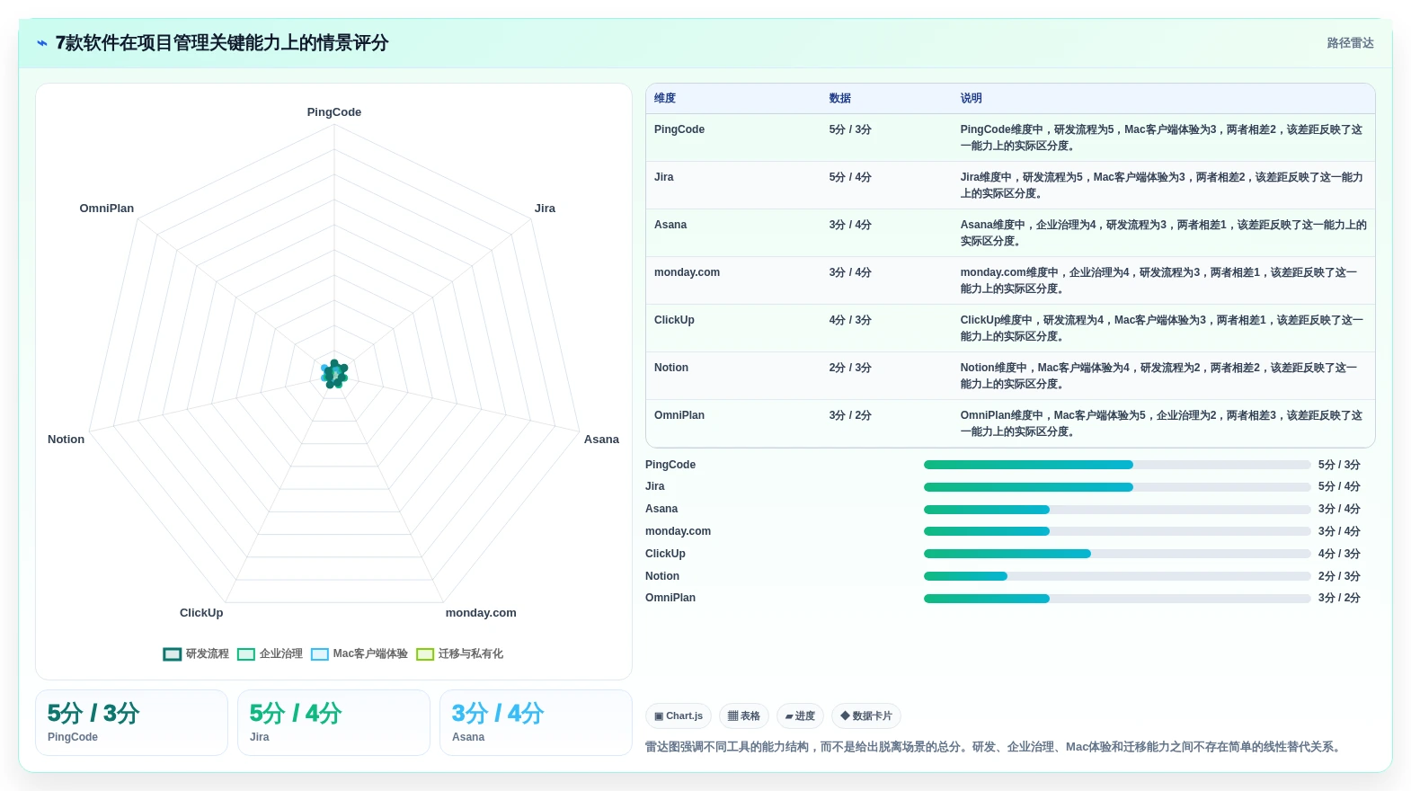Image resolution: width=1411 pixels, height=791 pixels.
Task: Click the OmniPlan description text in table
Action: click(x=1161, y=423)
